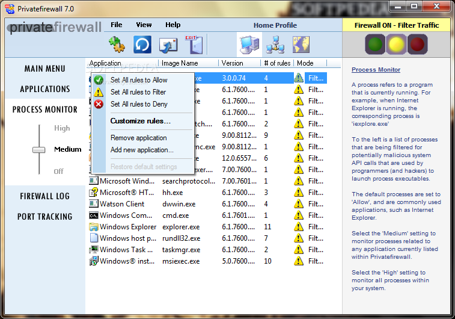Select the searchprotocol... image name

189,181
